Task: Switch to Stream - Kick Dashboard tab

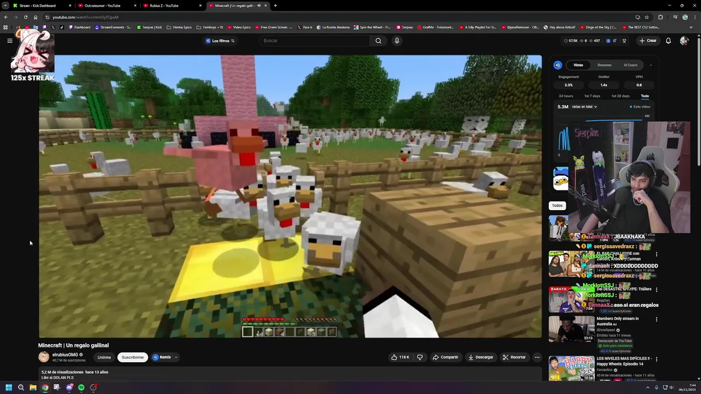Action: click(42, 5)
